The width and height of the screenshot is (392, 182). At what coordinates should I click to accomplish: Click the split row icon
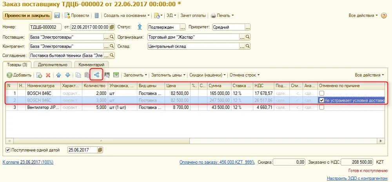[x=96, y=75]
